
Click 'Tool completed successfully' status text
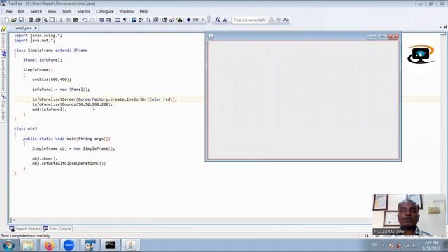[25, 236]
